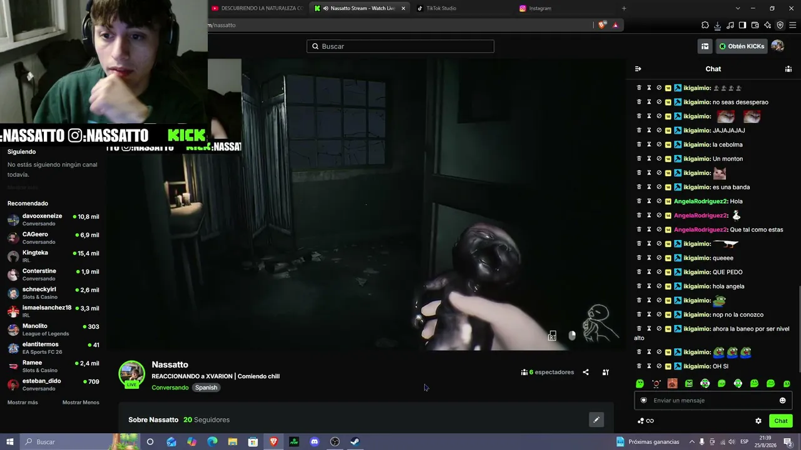This screenshot has height=450, width=801.
Task: Open the Brave Wallet icon
Action: tap(755, 25)
